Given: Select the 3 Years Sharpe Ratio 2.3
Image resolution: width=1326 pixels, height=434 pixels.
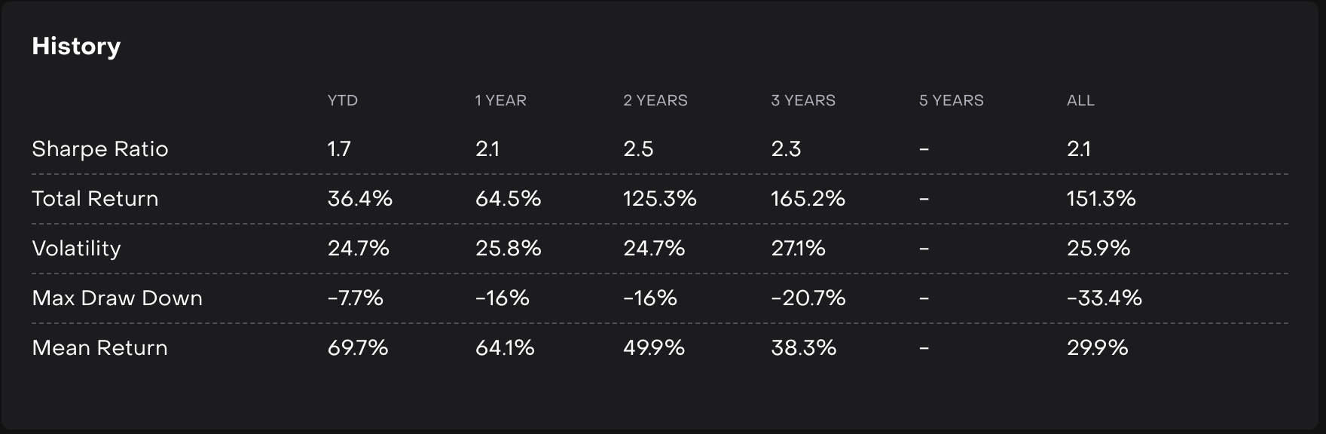Looking at the screenshot, I should [x=786, y=148].
